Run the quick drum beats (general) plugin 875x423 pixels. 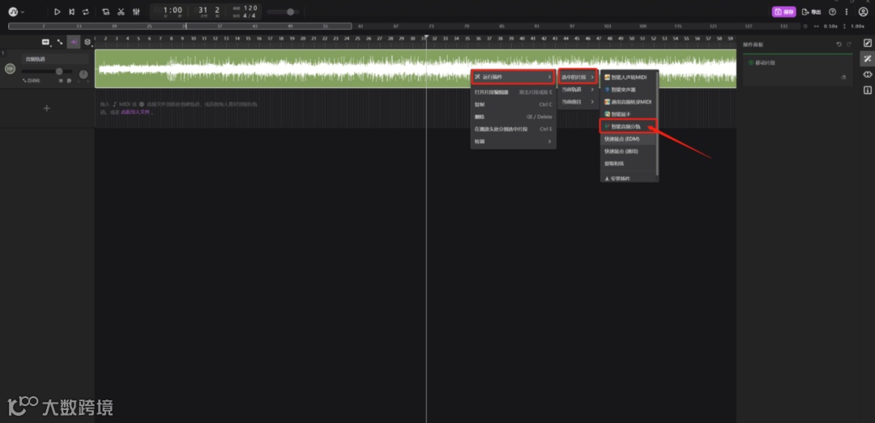pyautogui.click(x=627, y=151)
